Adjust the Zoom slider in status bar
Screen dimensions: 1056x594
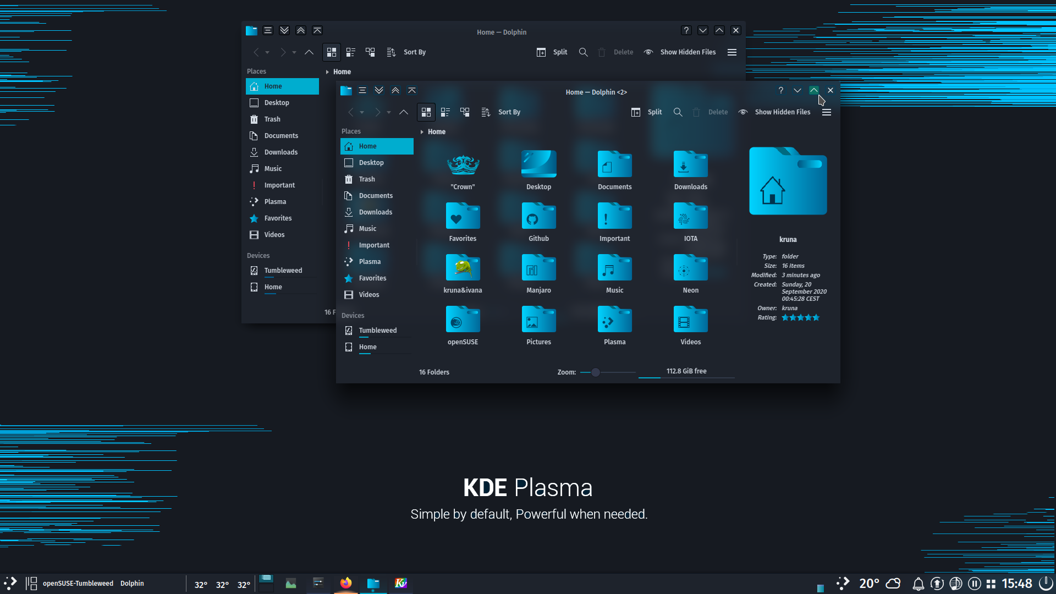click(608, 372)
